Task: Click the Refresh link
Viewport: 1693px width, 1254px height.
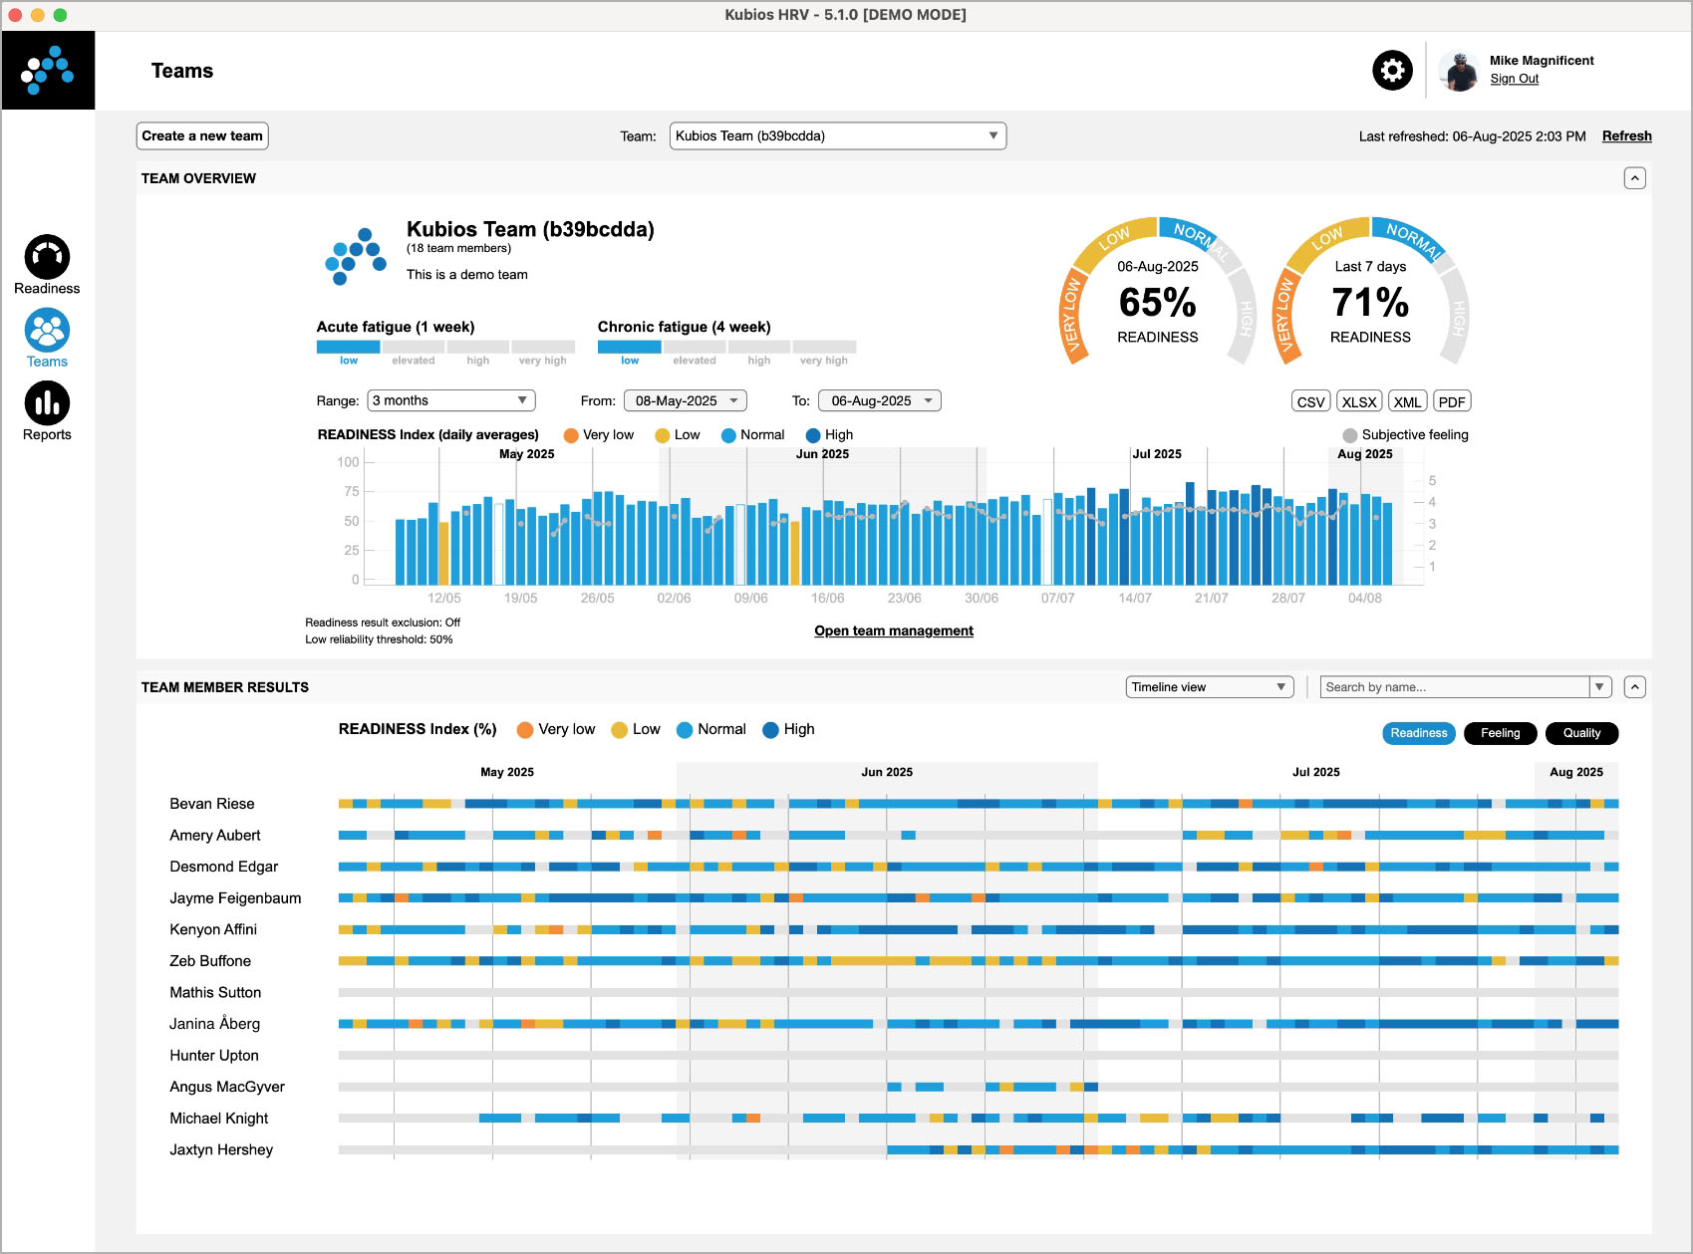Action: pos(1626,136)
